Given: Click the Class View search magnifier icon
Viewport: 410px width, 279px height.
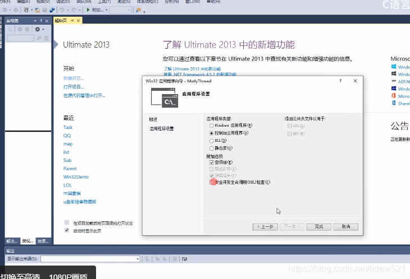Looking at the screenshot, I should 39,38.
